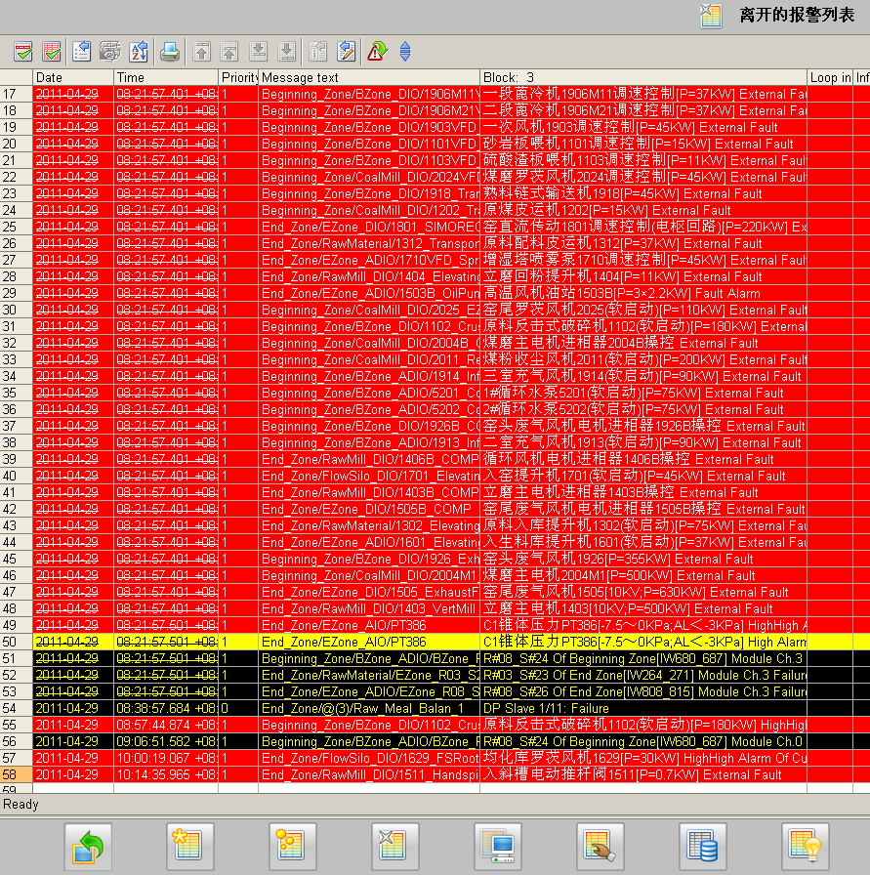870x875 pixels.
Task: Select row number 17
Action: pyautogui.click(x=17, y=94)
